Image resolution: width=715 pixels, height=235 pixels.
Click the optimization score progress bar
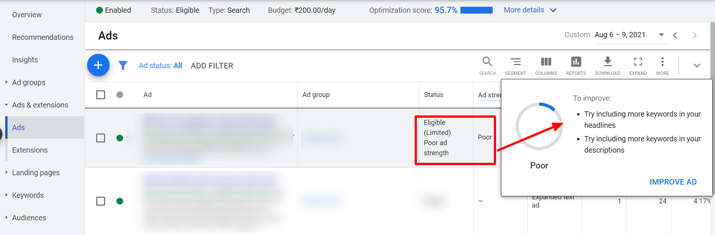pyautogui.click(x=477, y=10)
